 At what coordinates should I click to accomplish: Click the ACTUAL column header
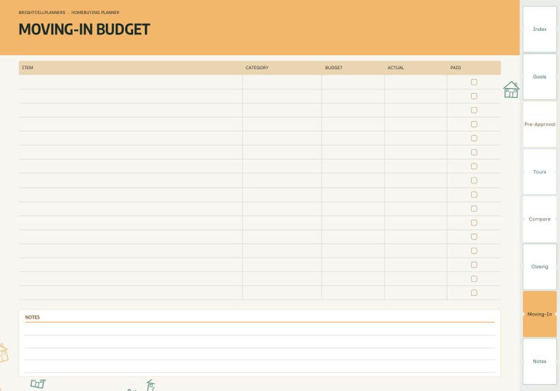tap(396, 68)
